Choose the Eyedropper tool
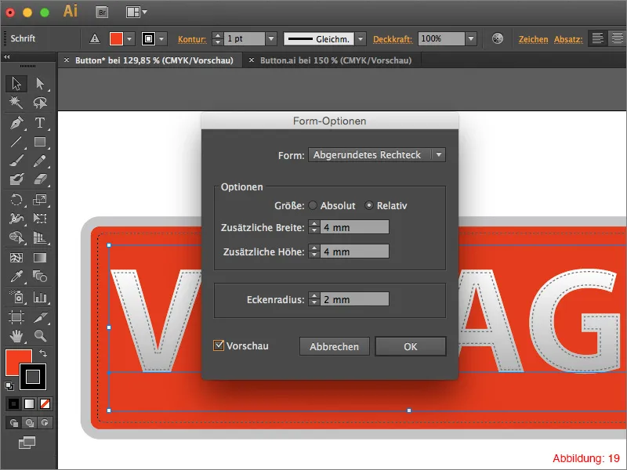The height and width of the screenshot is (470, 627). click(x=16, y=277)
